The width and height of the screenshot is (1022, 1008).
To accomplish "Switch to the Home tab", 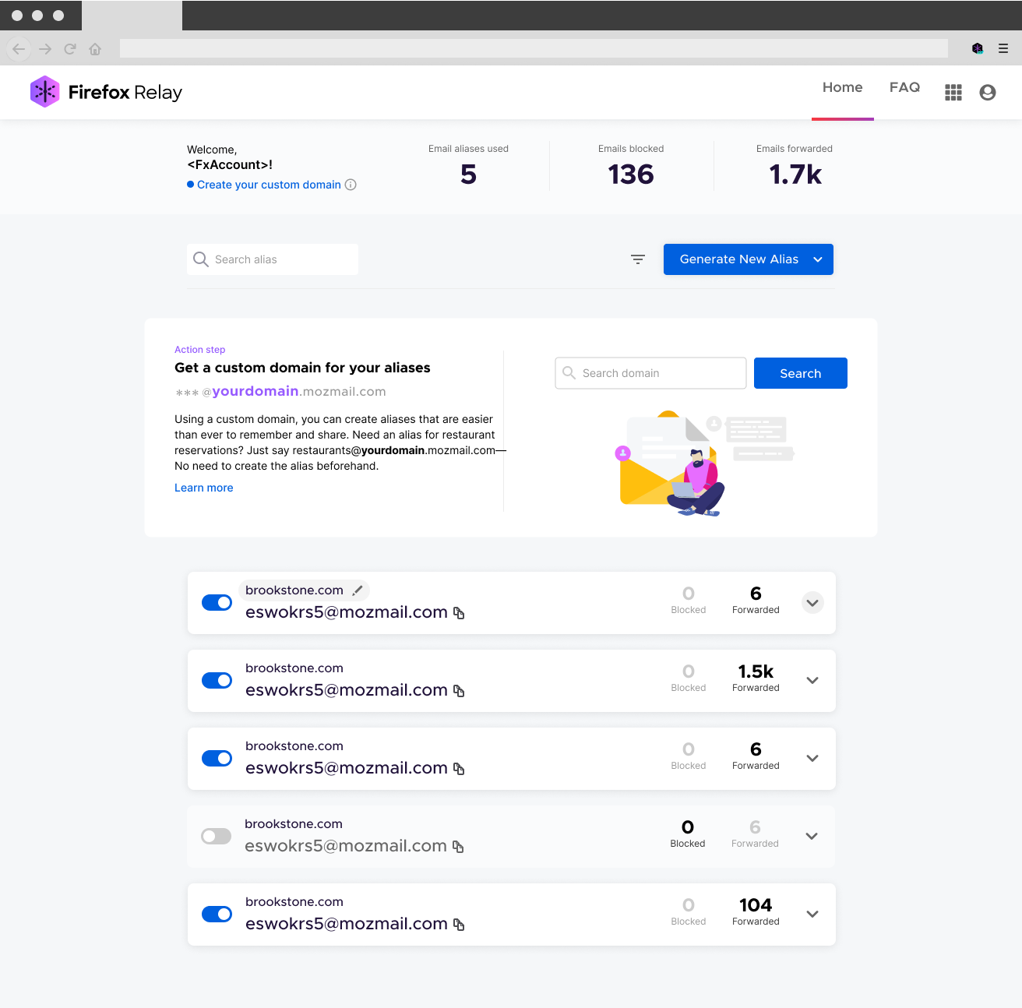I will (843, 87).
